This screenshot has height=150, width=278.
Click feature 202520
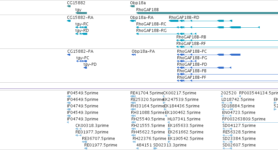pyautogui.click(x=229, y=93)
